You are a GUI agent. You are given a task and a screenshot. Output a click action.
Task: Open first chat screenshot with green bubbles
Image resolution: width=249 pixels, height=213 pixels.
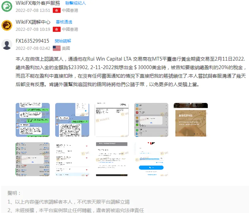(x=33, y=120)
